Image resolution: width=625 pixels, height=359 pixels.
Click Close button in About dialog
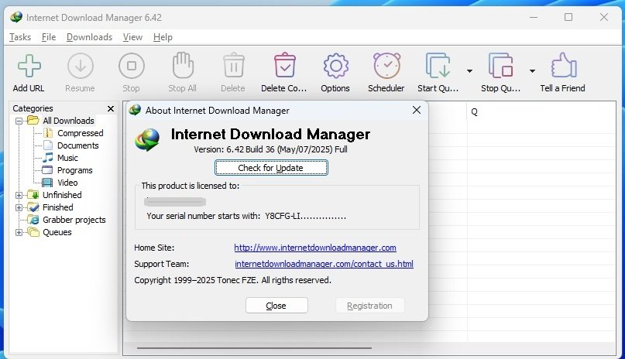(276, 306)
